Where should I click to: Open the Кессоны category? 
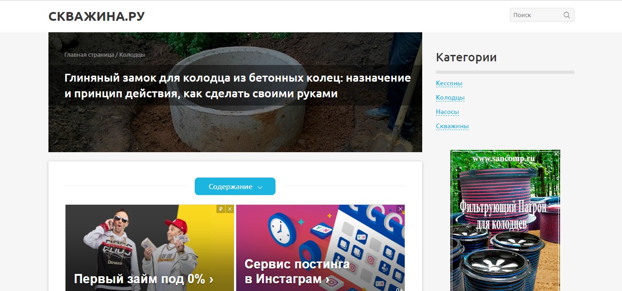pos(449,83)
